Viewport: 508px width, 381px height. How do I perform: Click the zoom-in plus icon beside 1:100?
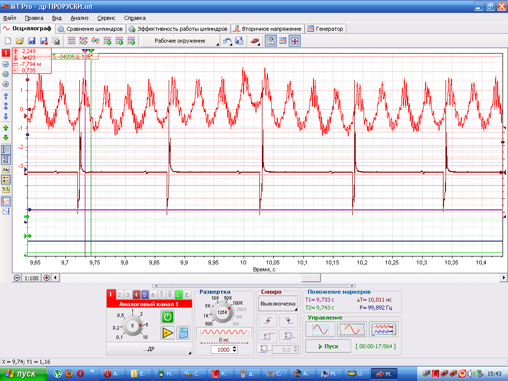[47, 278]
